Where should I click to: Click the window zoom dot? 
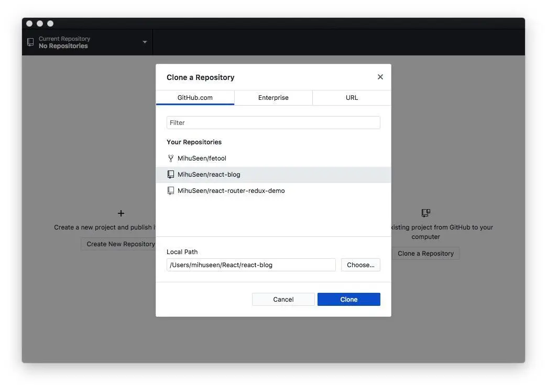coord(50,24)
